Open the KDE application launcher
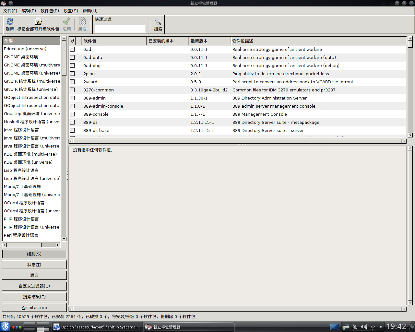The image size is (415, 332). (x=5, y=326)
